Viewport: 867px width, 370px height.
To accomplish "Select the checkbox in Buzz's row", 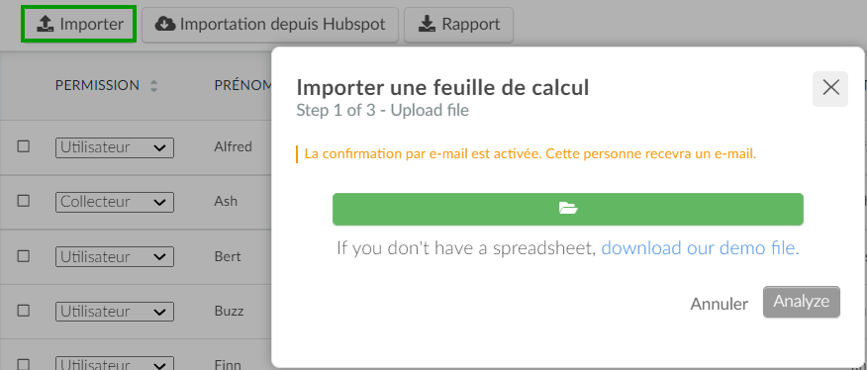I will (x=23, y=311).
